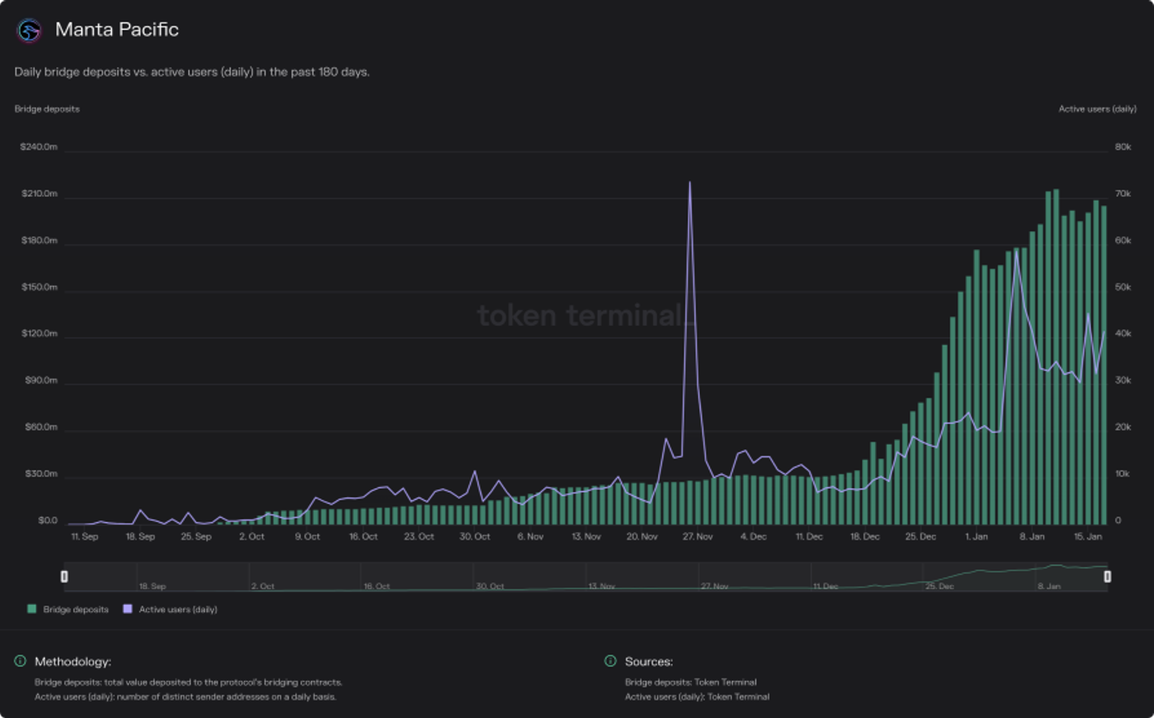
Task: Click the 13. Nov marker in range navigator
Action: pyautogui.click(x=602, y=586)
